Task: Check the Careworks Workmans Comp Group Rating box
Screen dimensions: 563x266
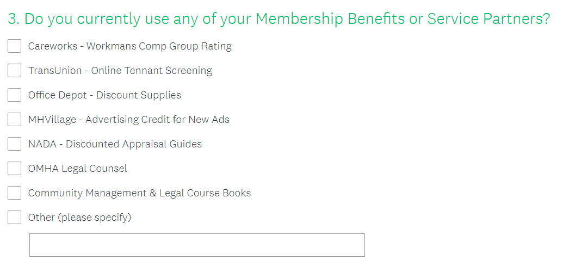Action: point(14,46)
